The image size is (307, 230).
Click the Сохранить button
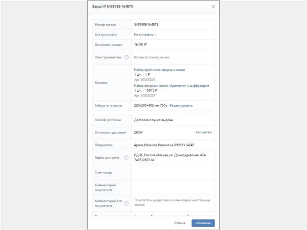[203, 223]
